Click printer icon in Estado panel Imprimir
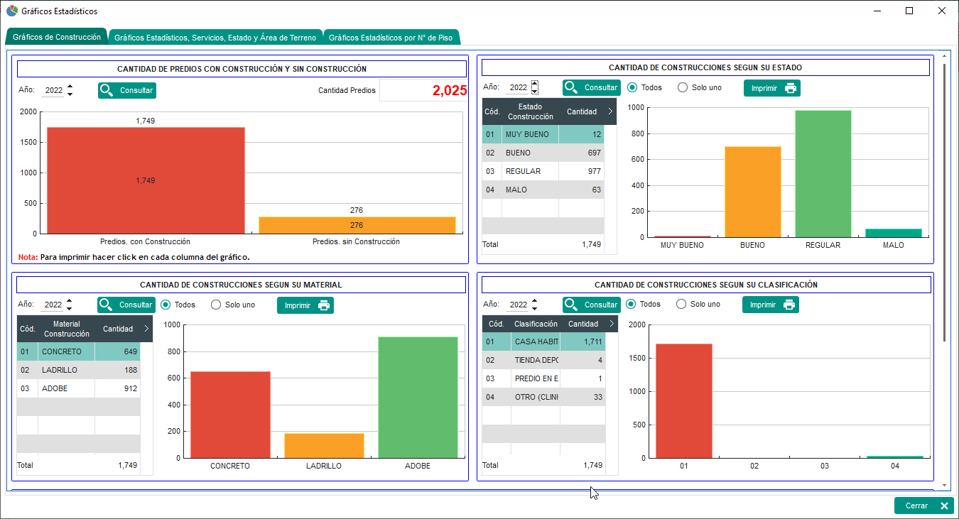The height and width of the screenshot is (519, 959). [x=790, y=89]
